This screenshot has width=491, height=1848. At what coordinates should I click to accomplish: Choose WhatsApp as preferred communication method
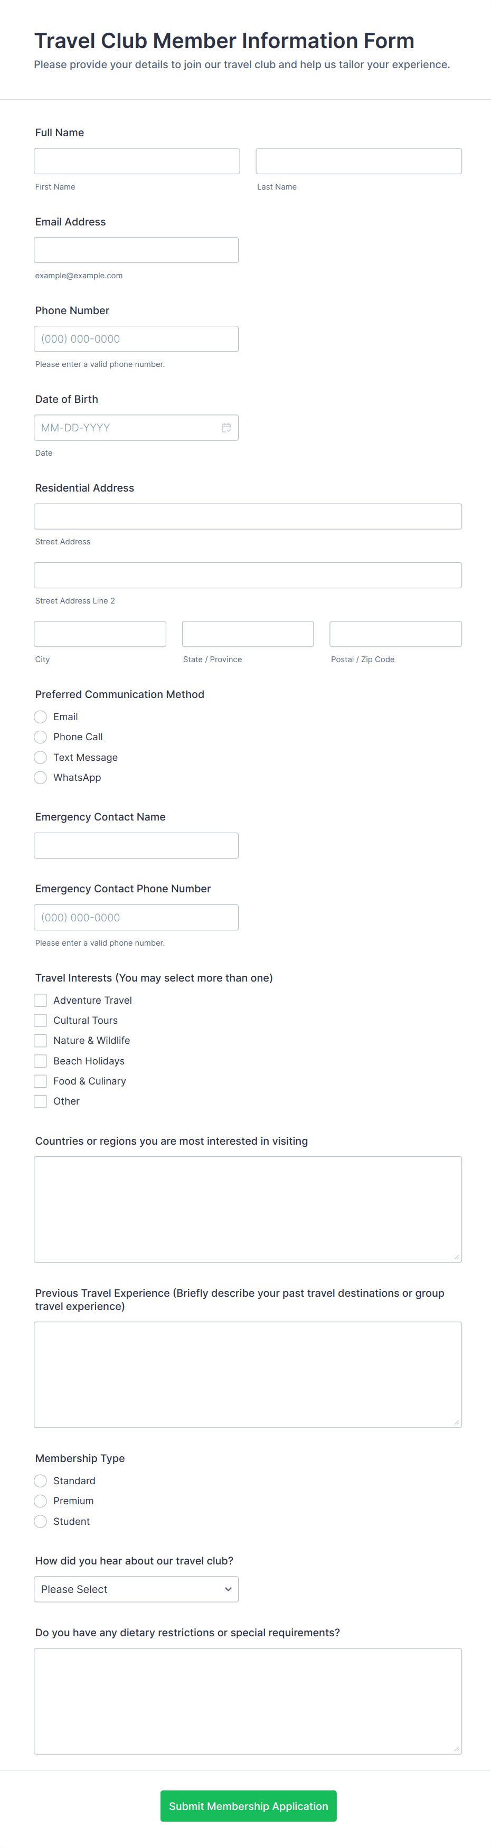(x=40, y=778)
